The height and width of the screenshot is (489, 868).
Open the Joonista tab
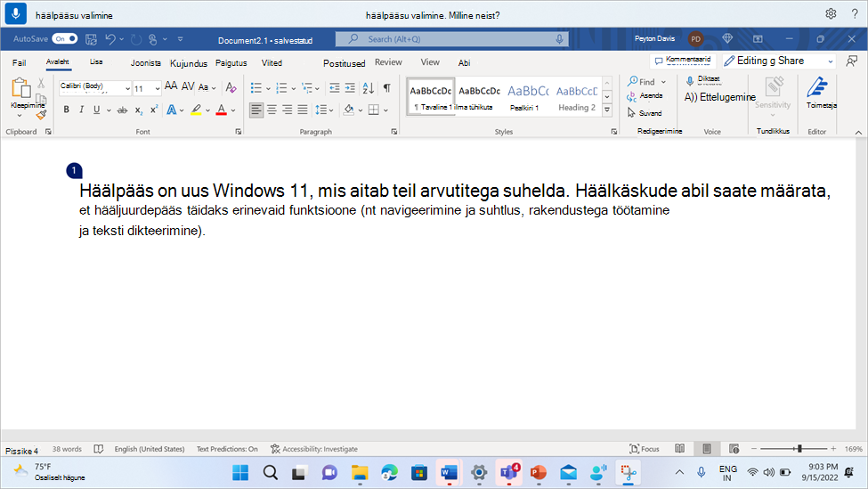coord(146,63)
